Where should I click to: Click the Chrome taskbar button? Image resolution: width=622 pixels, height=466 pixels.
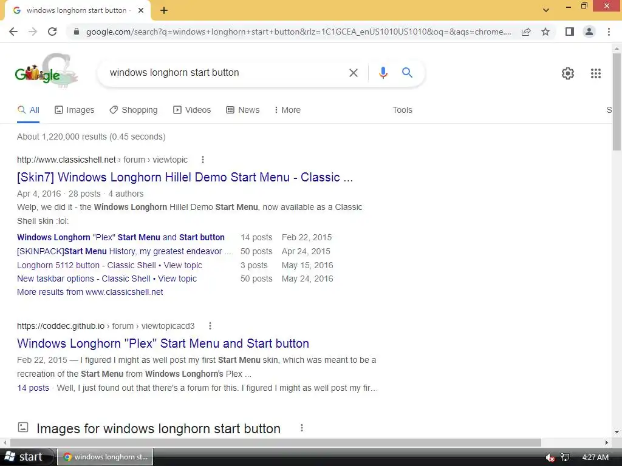click(x=105, y=457)
